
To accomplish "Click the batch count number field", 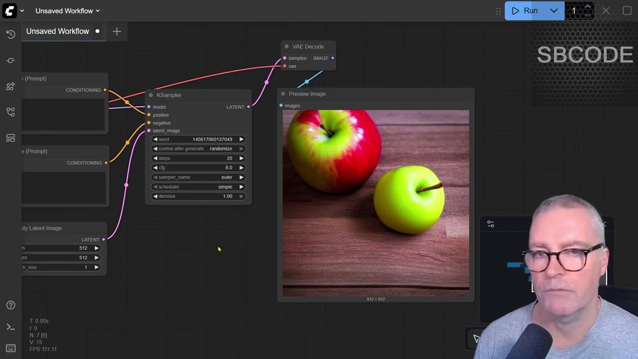I will pyautogui.click(x=574, y=10).
